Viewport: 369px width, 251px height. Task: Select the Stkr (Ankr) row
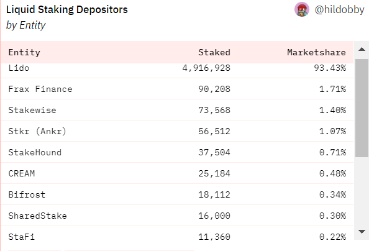[177, 131]
